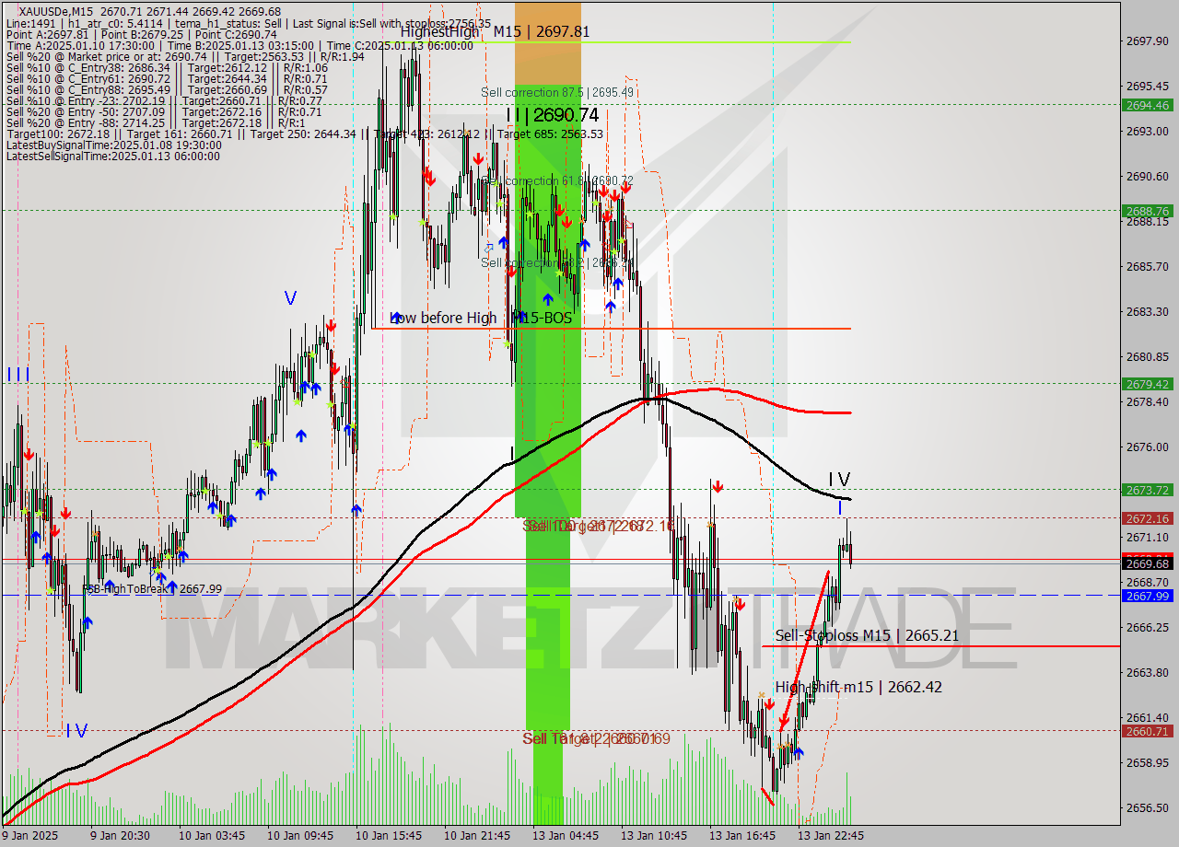Click the 2673.72 green price tag
This screenshot has height=847, width=1179.
1147,490
